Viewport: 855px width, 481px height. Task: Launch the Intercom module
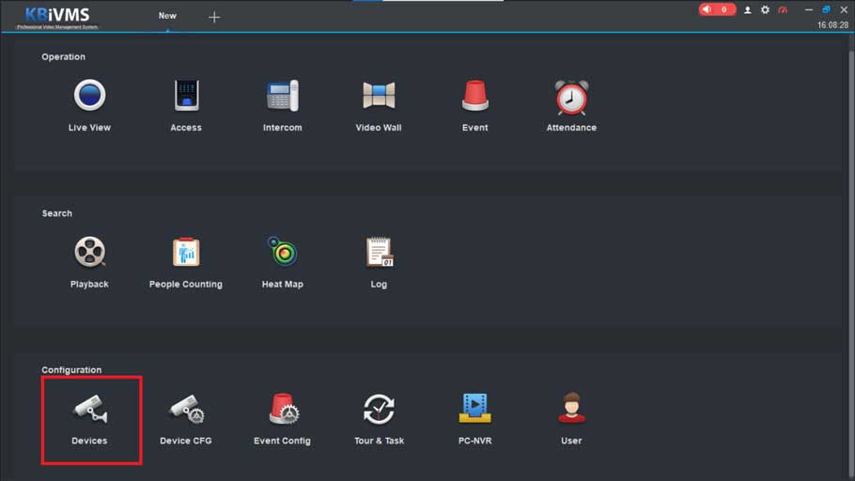[282, 97]
